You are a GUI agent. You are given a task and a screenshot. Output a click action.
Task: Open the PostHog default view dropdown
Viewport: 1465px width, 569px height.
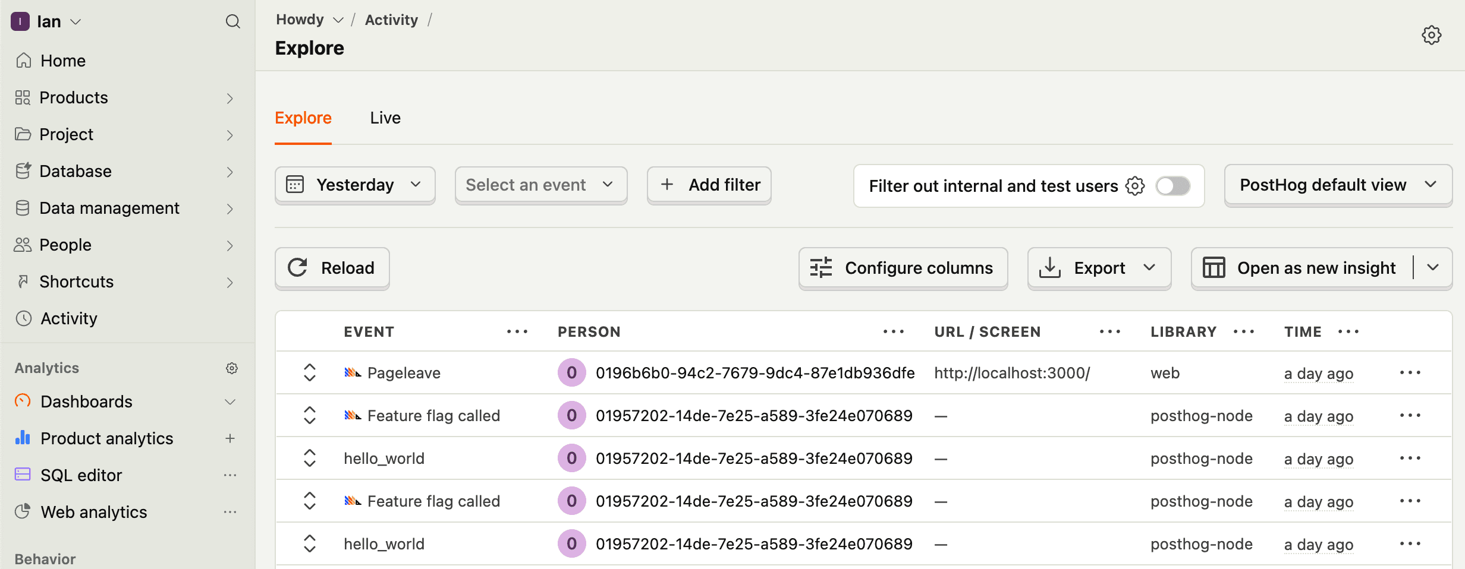click(x=1338, y=185)
